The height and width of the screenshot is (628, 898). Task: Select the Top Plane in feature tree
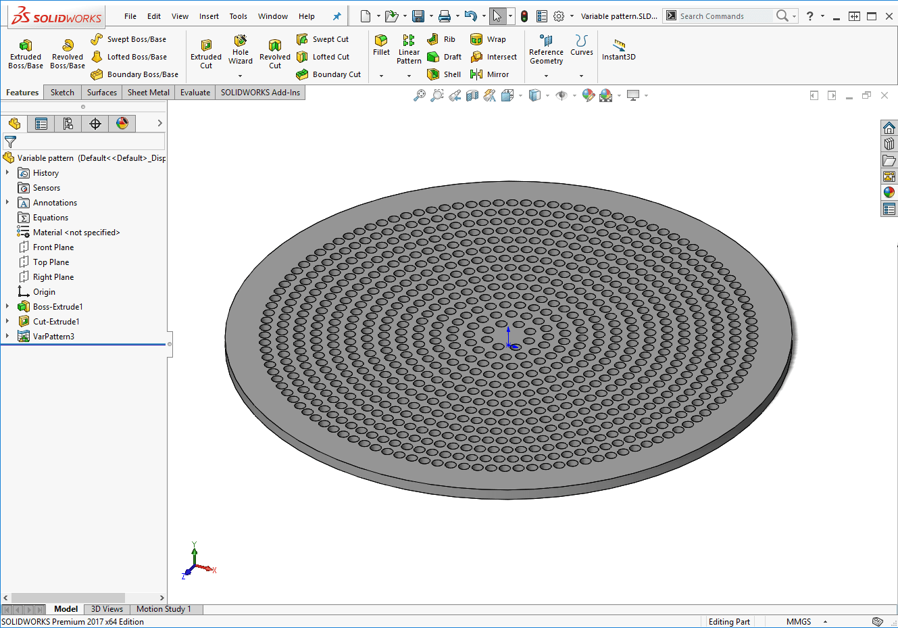[x=51, y=262]
